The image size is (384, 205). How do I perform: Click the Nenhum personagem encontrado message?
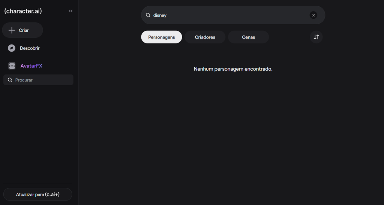coord(233,69)
